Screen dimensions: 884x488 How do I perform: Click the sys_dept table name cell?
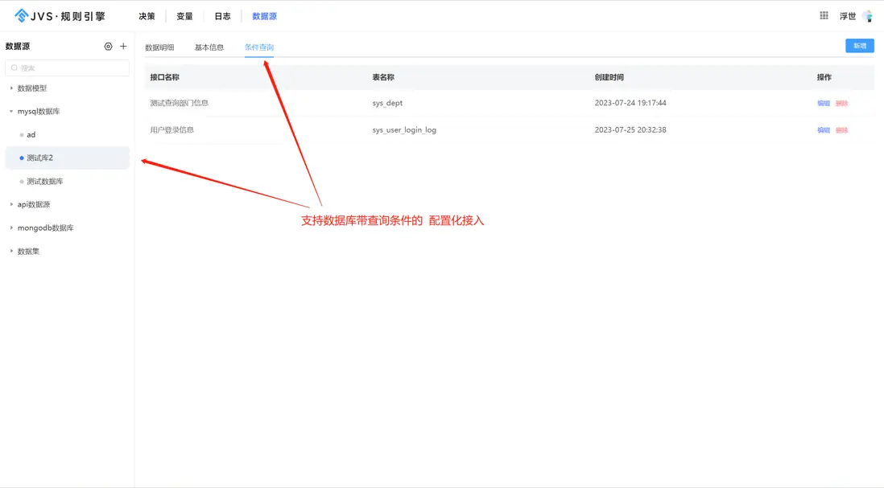[x=387, y=103]
